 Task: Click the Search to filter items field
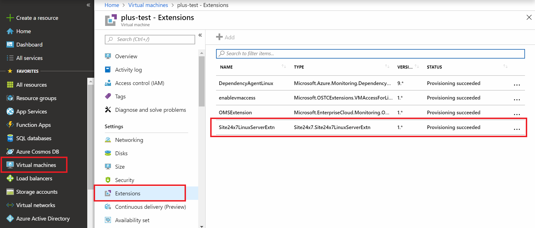pyautogui.click(x=370, y=54)
